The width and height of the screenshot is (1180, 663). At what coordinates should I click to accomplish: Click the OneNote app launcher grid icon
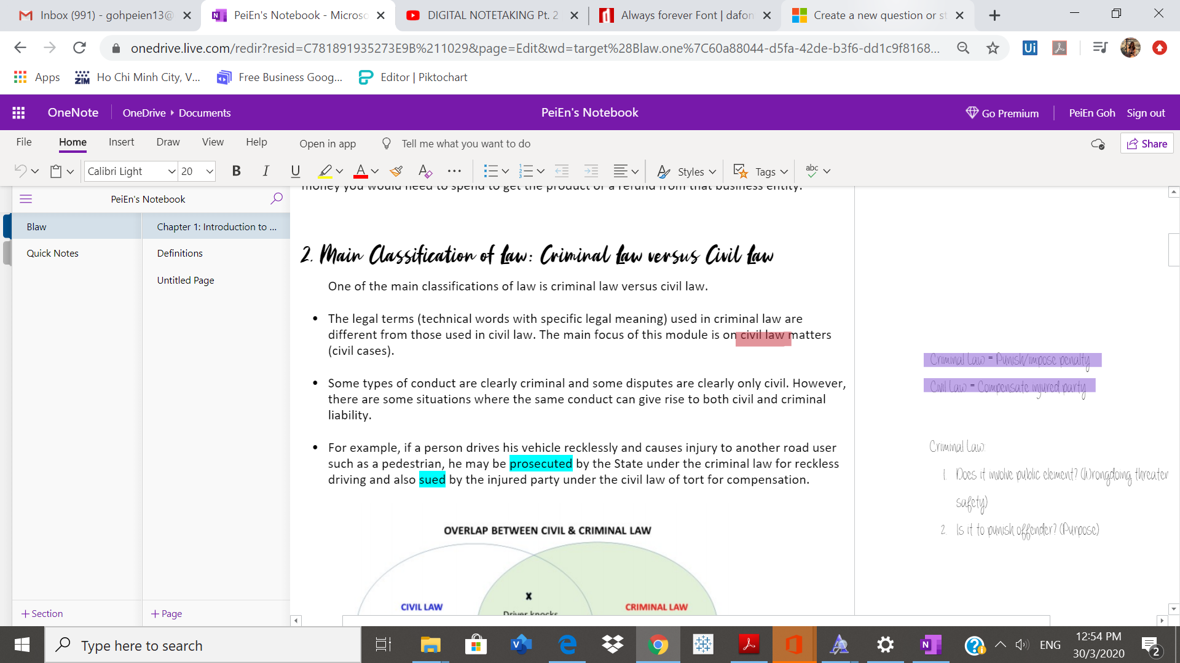point(18,112)
